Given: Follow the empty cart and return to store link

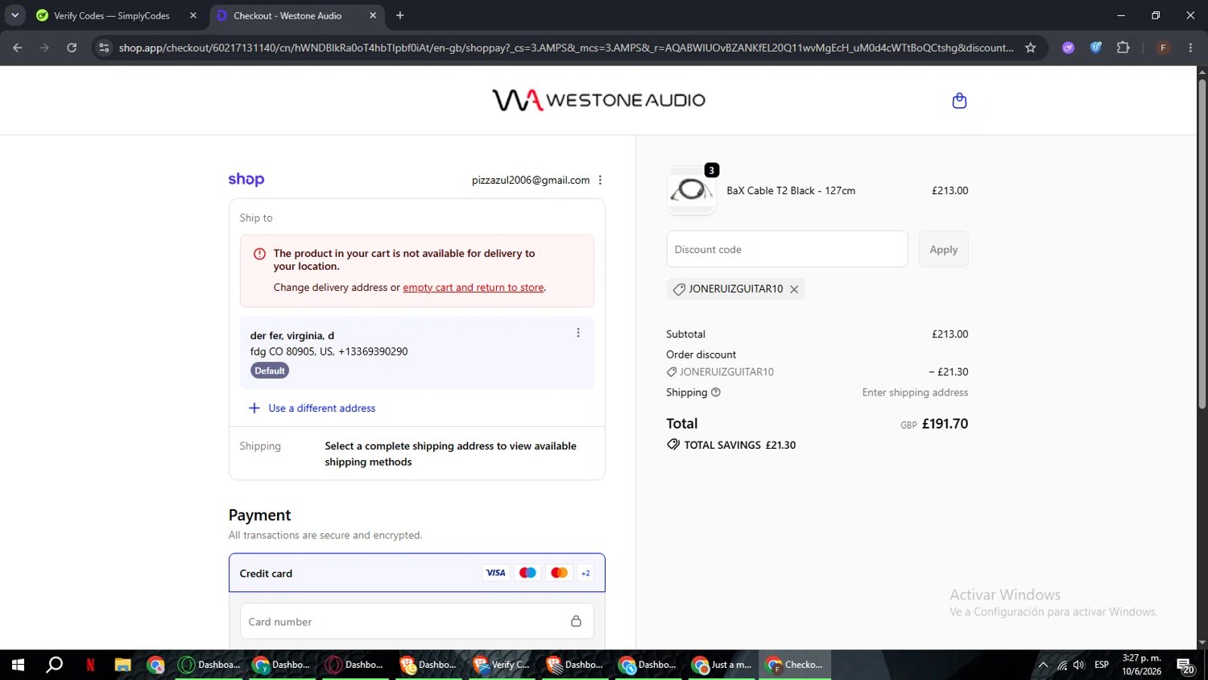Looking at the screenshot, I should tap(474, 288).
